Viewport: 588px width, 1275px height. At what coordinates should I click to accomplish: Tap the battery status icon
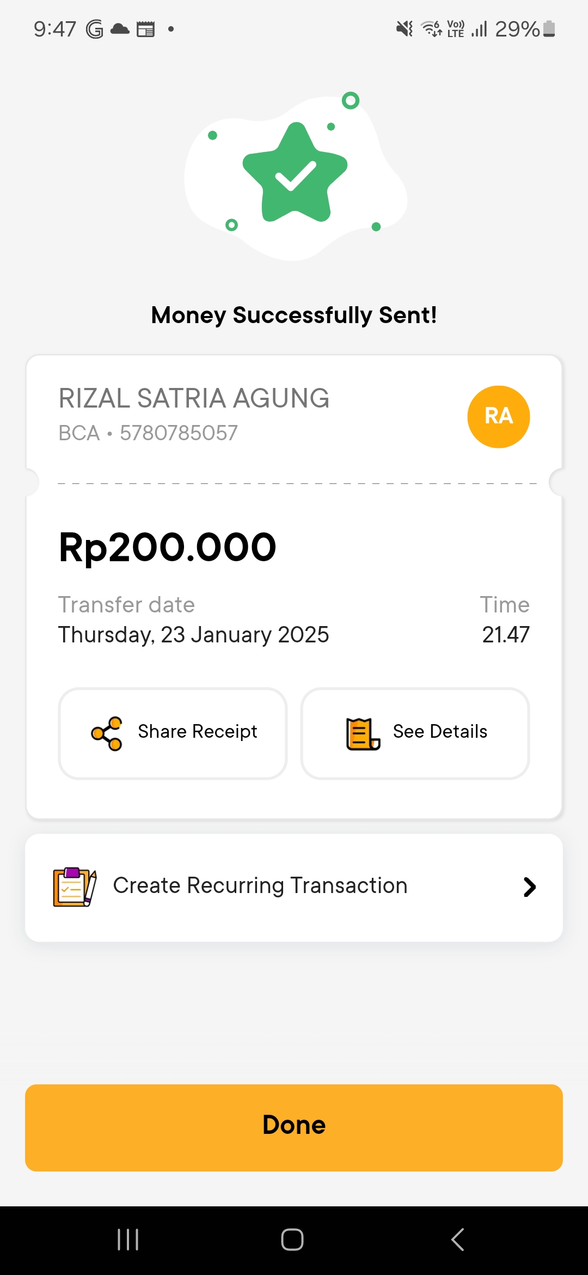[549, 29]
